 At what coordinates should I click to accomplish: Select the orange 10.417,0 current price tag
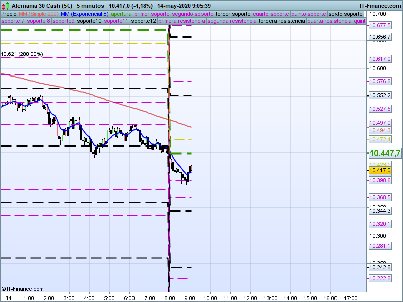tap(380, 171)
